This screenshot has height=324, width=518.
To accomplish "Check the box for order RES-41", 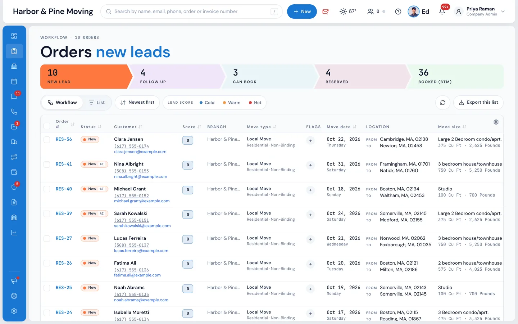I will pos(47,165).
